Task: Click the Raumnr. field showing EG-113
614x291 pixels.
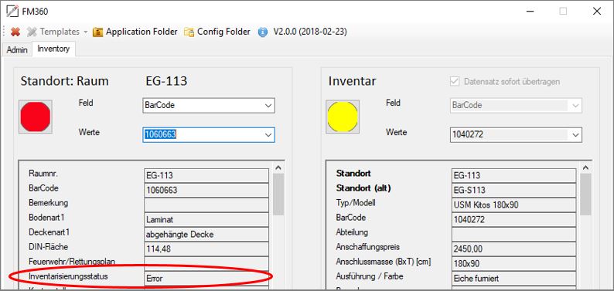Action: click(x=206, y=175)
